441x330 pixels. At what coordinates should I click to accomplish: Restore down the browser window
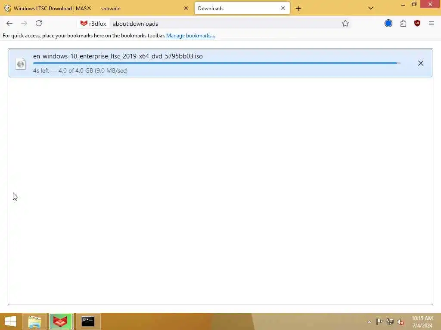414,4
